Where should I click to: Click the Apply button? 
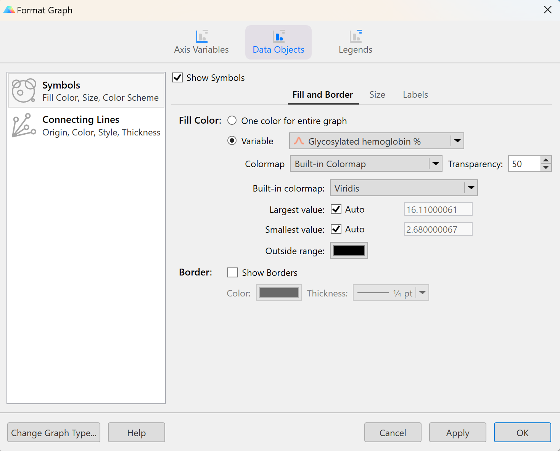coord(457,433)
